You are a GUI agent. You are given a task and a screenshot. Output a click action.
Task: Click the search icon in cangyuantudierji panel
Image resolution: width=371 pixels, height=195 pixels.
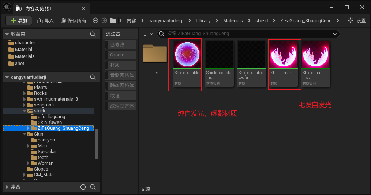point(93,77)
